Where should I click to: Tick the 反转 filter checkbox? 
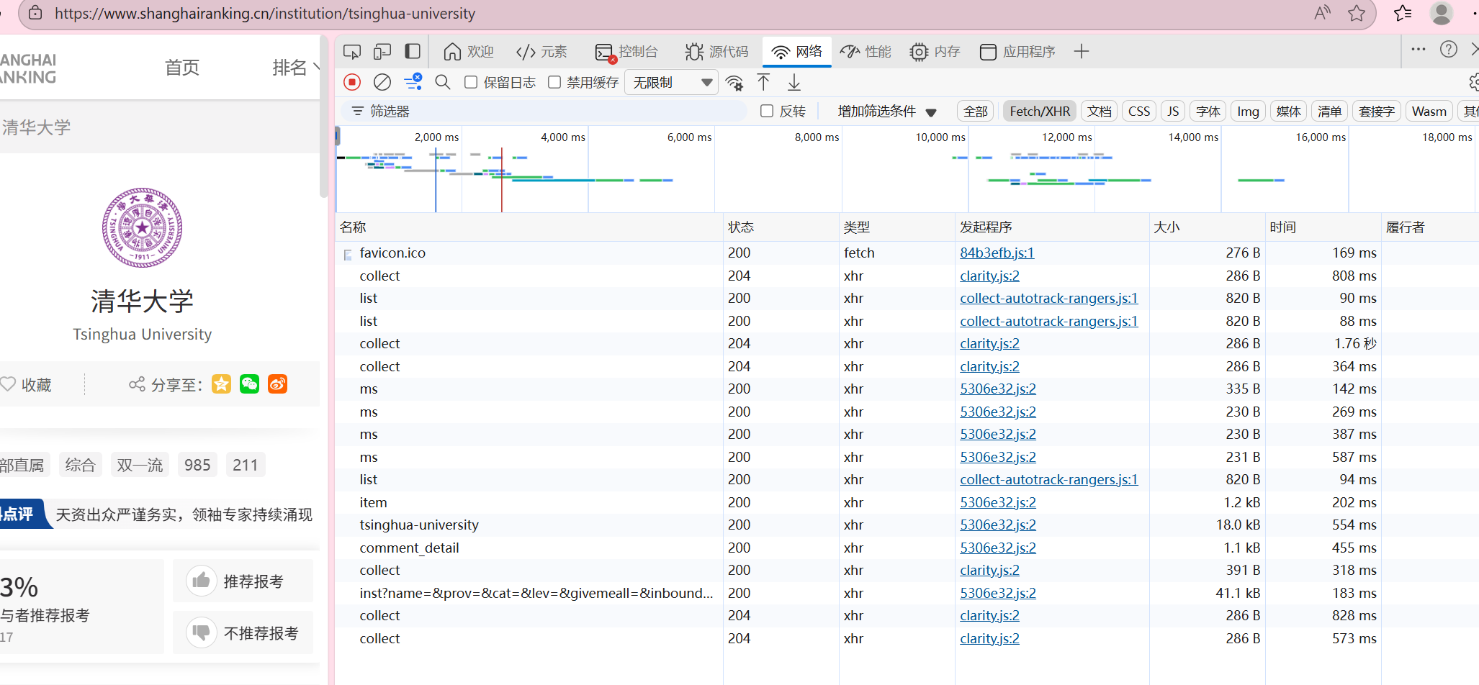[x=767, y=111]
